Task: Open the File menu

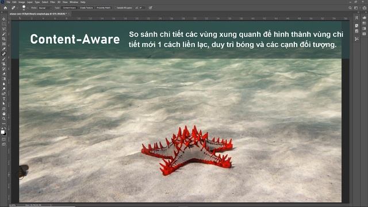Action: click(8, 2)
